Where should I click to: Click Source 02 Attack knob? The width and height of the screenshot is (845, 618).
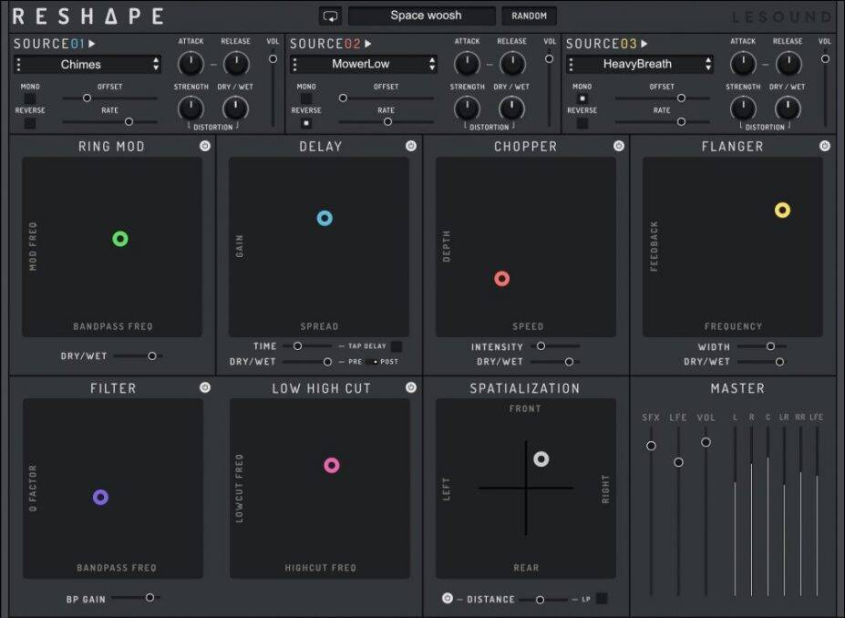[x=467, y=64]
